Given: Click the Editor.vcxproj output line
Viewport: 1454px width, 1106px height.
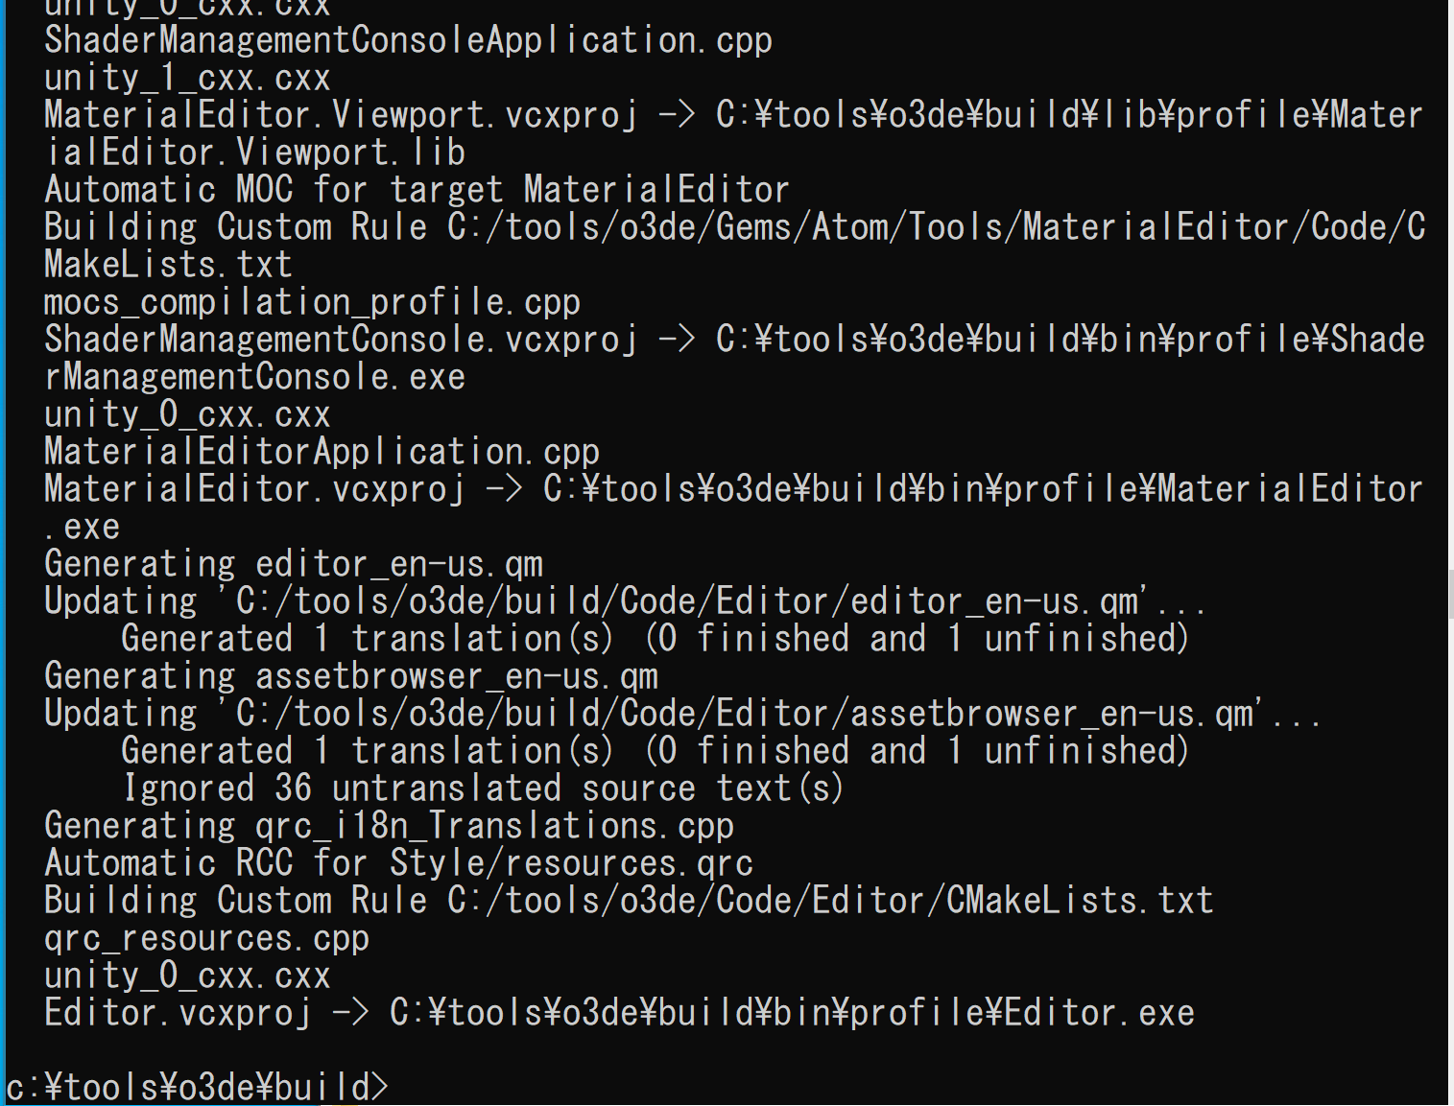Looking at the screenshot, I should (x=619, y=1013).
